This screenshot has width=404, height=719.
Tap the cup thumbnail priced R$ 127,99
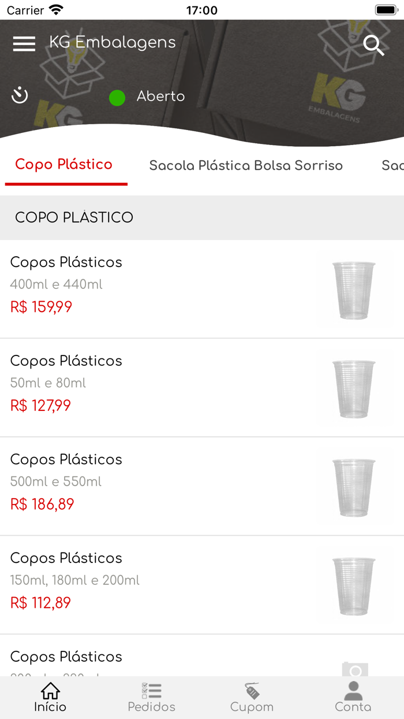tap(353, 388)
